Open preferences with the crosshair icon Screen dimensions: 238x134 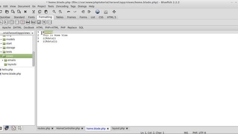(x=114, y=12)
